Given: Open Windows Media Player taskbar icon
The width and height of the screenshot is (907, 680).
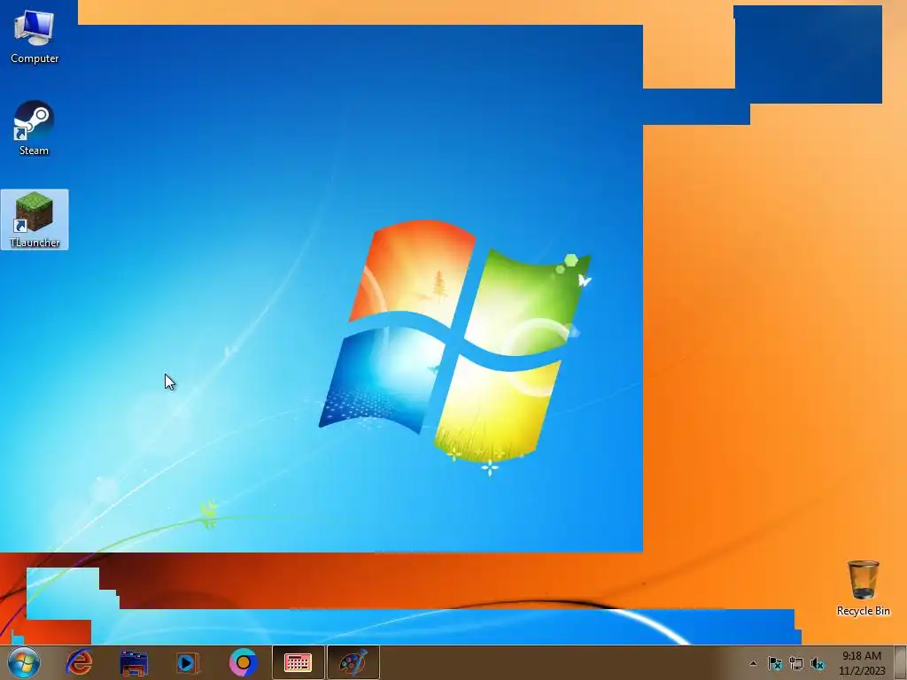Looking at the screenshot, I should pyautogui.click(x=188, y=662).
